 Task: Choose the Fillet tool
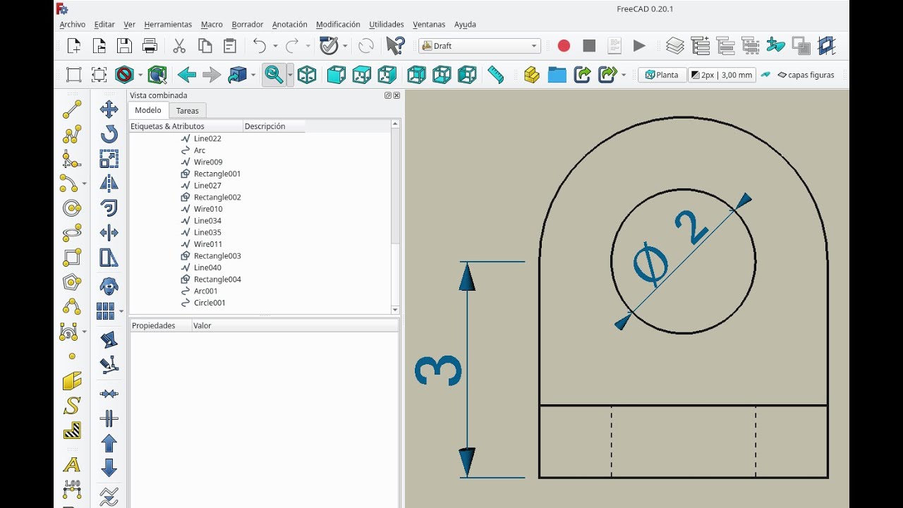point(72,159)
